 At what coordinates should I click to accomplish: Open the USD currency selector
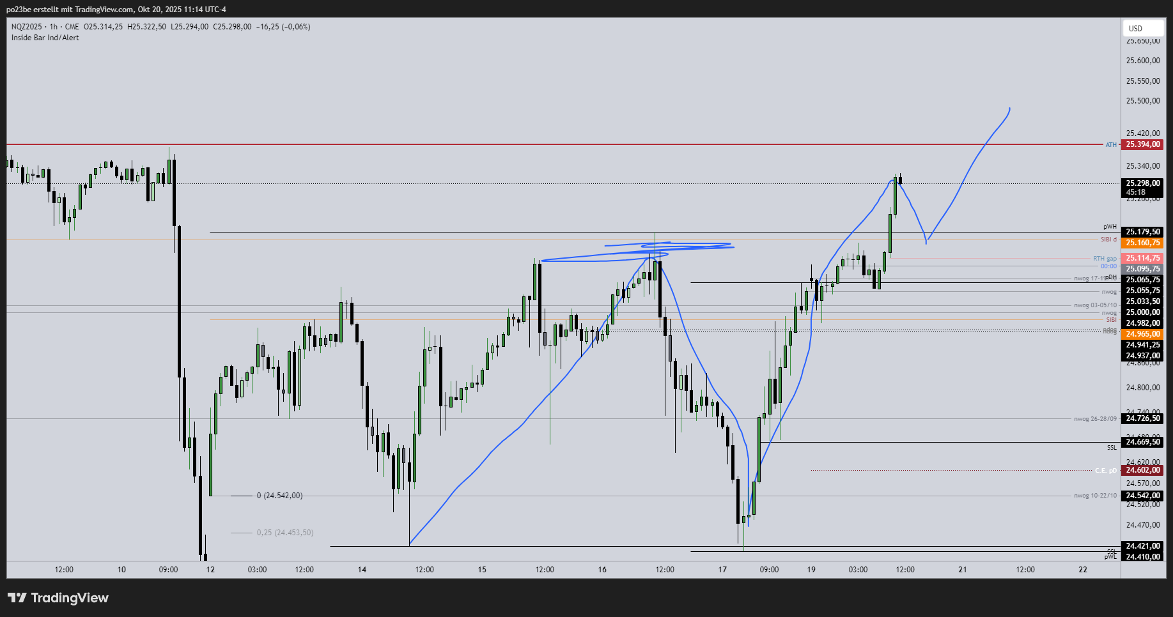click(x=1142, y=28)
